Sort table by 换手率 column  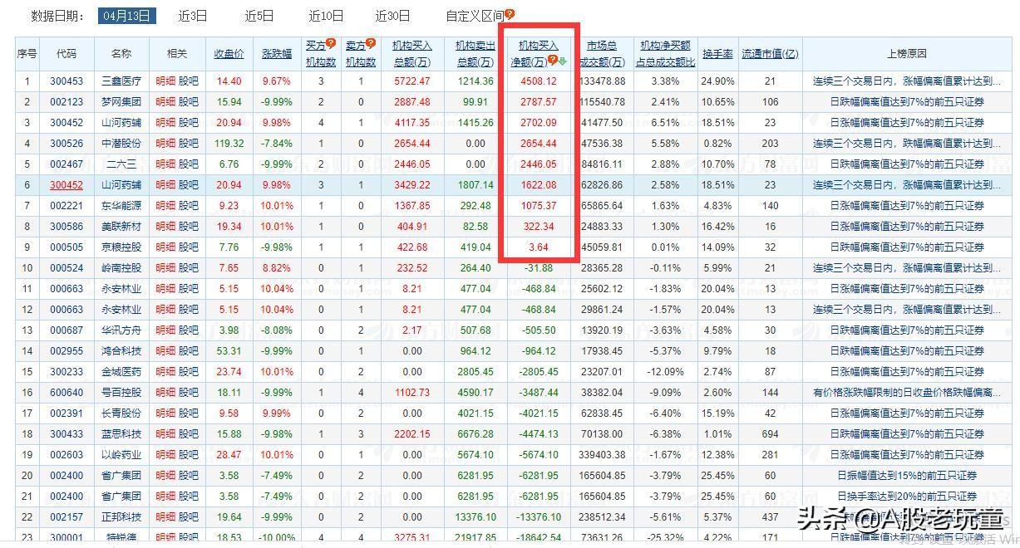717,53
